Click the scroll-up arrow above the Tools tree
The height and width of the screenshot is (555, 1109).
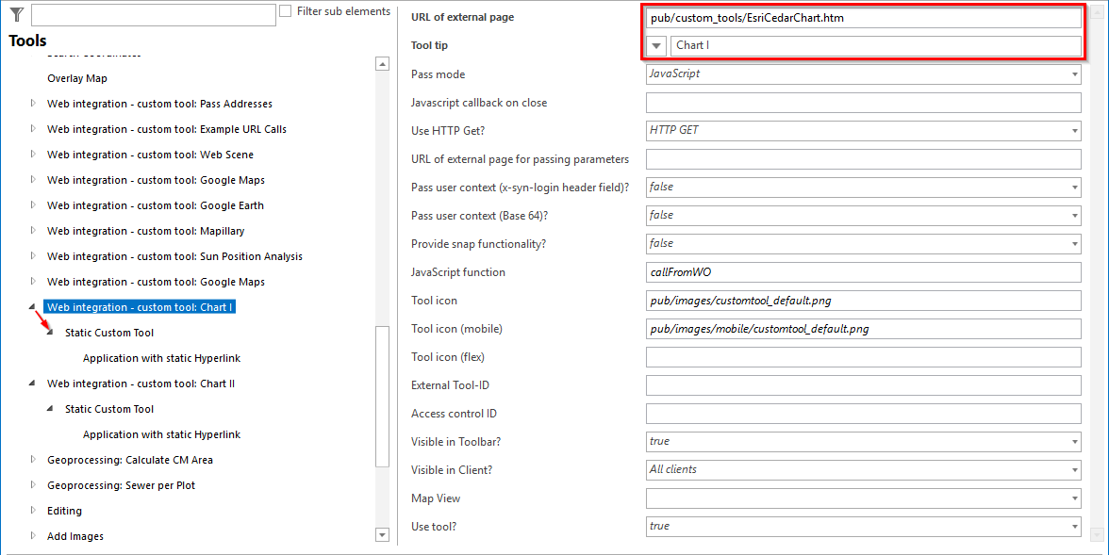pos(381,63)
